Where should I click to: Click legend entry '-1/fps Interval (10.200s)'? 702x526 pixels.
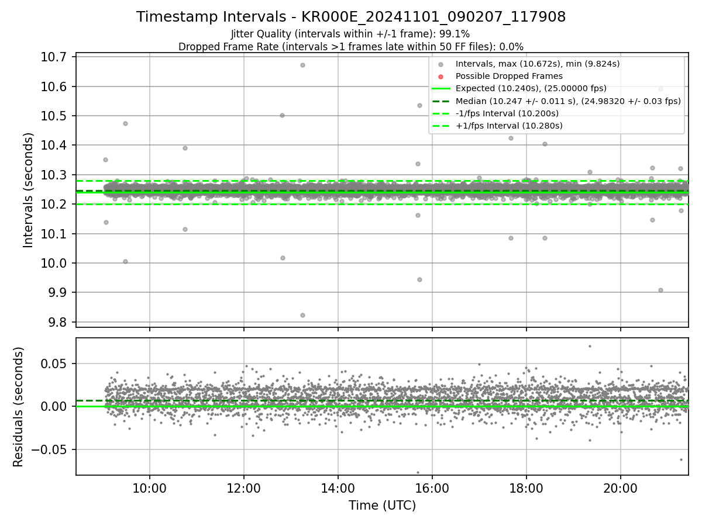click(x=507, y=113)
